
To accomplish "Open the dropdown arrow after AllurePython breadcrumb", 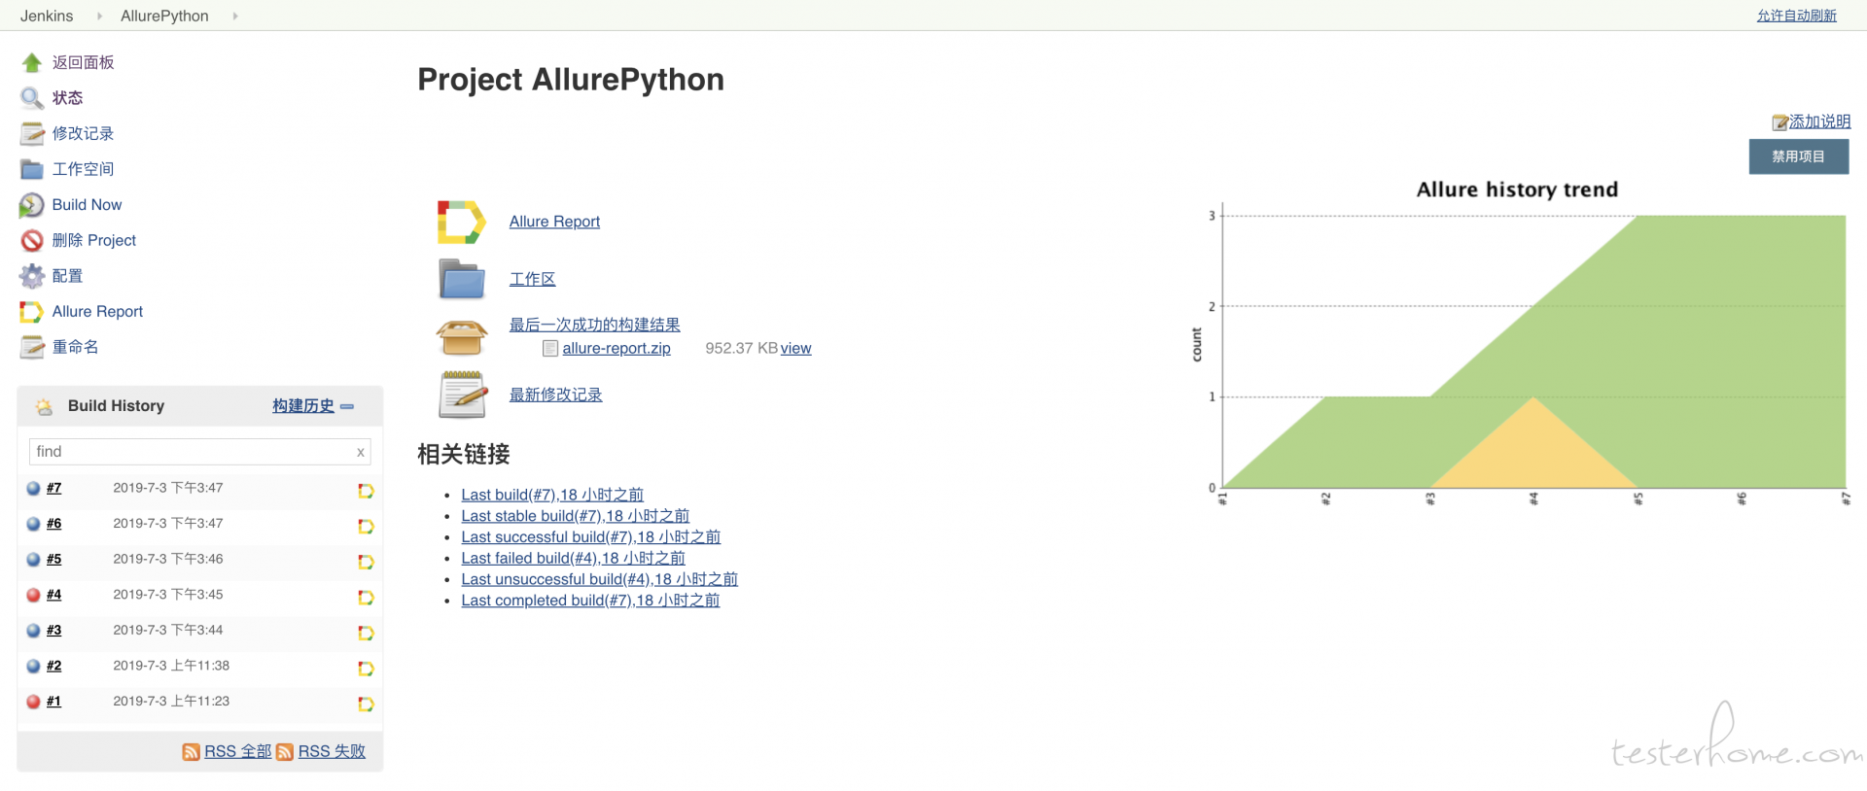I will (x=234, y=16).
